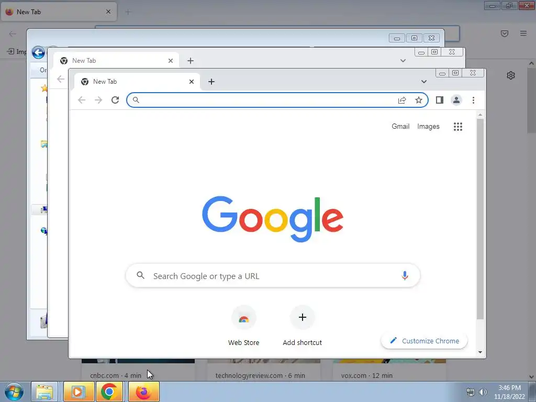Open new tab in front Chrome window
This screenshot has height=402, width=536.
point(211,82)
